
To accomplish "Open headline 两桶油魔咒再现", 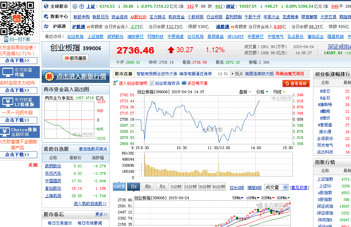I will click(290, 74).
